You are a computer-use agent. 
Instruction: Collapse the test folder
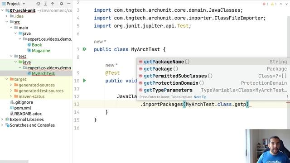click(11, 56)
